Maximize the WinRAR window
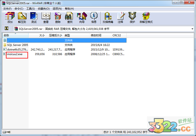 (181, 2)
